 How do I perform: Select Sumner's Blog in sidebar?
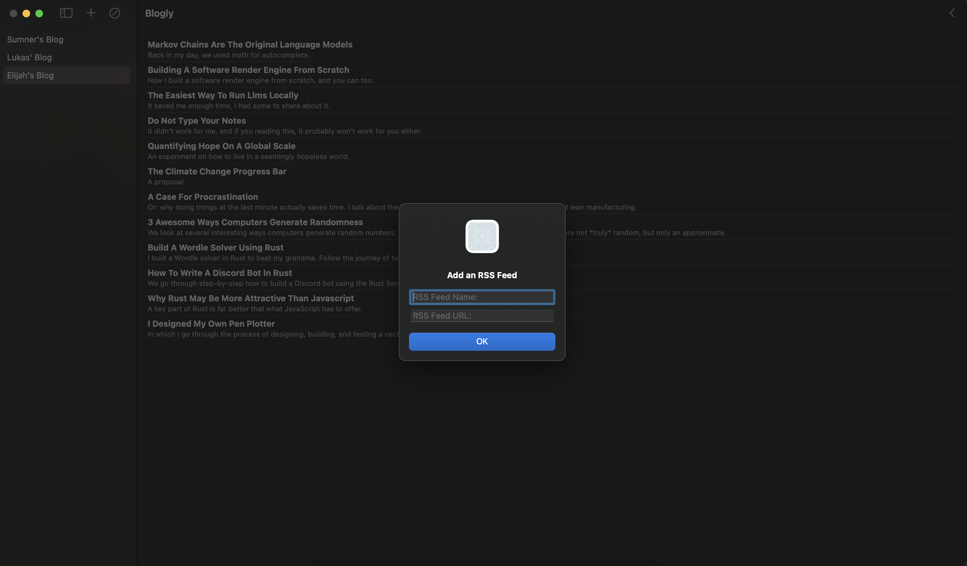[35, 39]
